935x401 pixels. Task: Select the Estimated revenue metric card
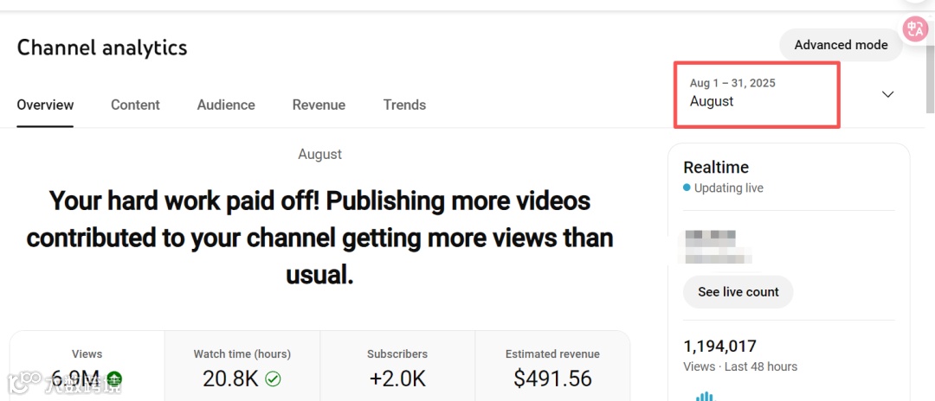[x=552, y=366]
